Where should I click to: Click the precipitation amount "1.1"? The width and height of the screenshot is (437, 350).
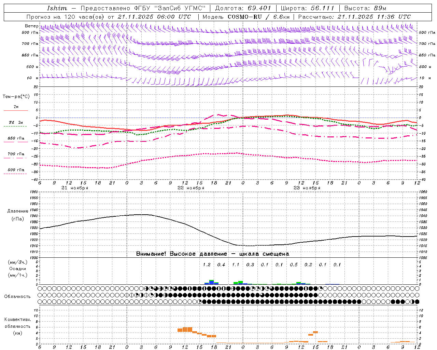click(x=236, y=265)
